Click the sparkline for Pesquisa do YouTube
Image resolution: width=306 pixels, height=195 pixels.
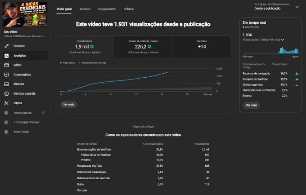tap(295, 79)
